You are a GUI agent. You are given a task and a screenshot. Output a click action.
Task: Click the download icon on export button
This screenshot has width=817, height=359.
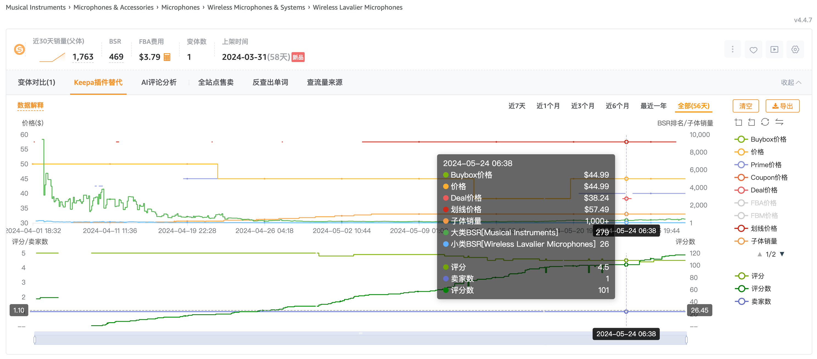(775, 106)
